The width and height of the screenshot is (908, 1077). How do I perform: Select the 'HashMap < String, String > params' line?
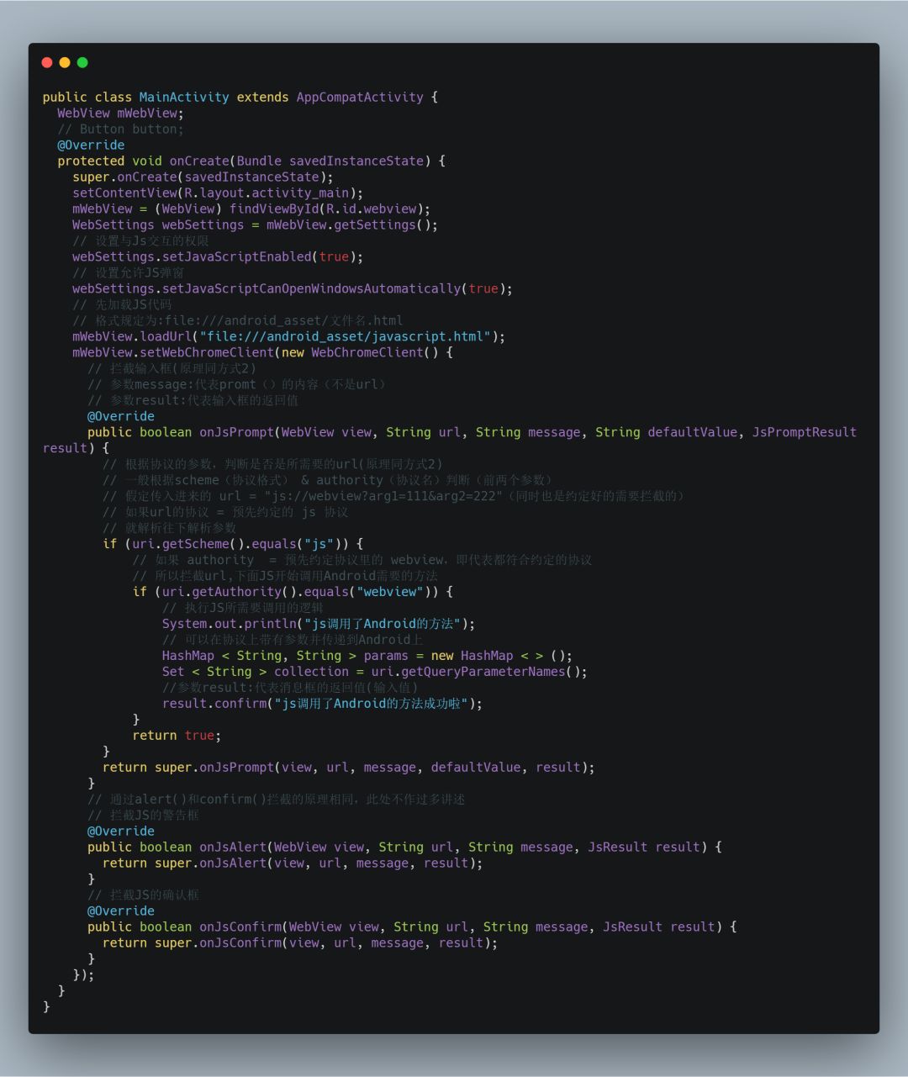tap(367, 657)
